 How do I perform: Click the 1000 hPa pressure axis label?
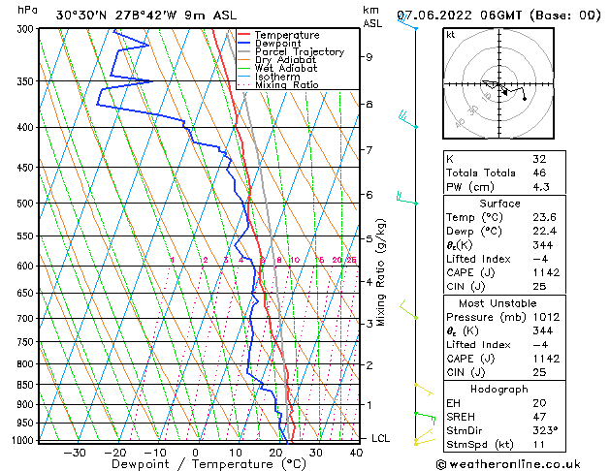pos(25,440)
